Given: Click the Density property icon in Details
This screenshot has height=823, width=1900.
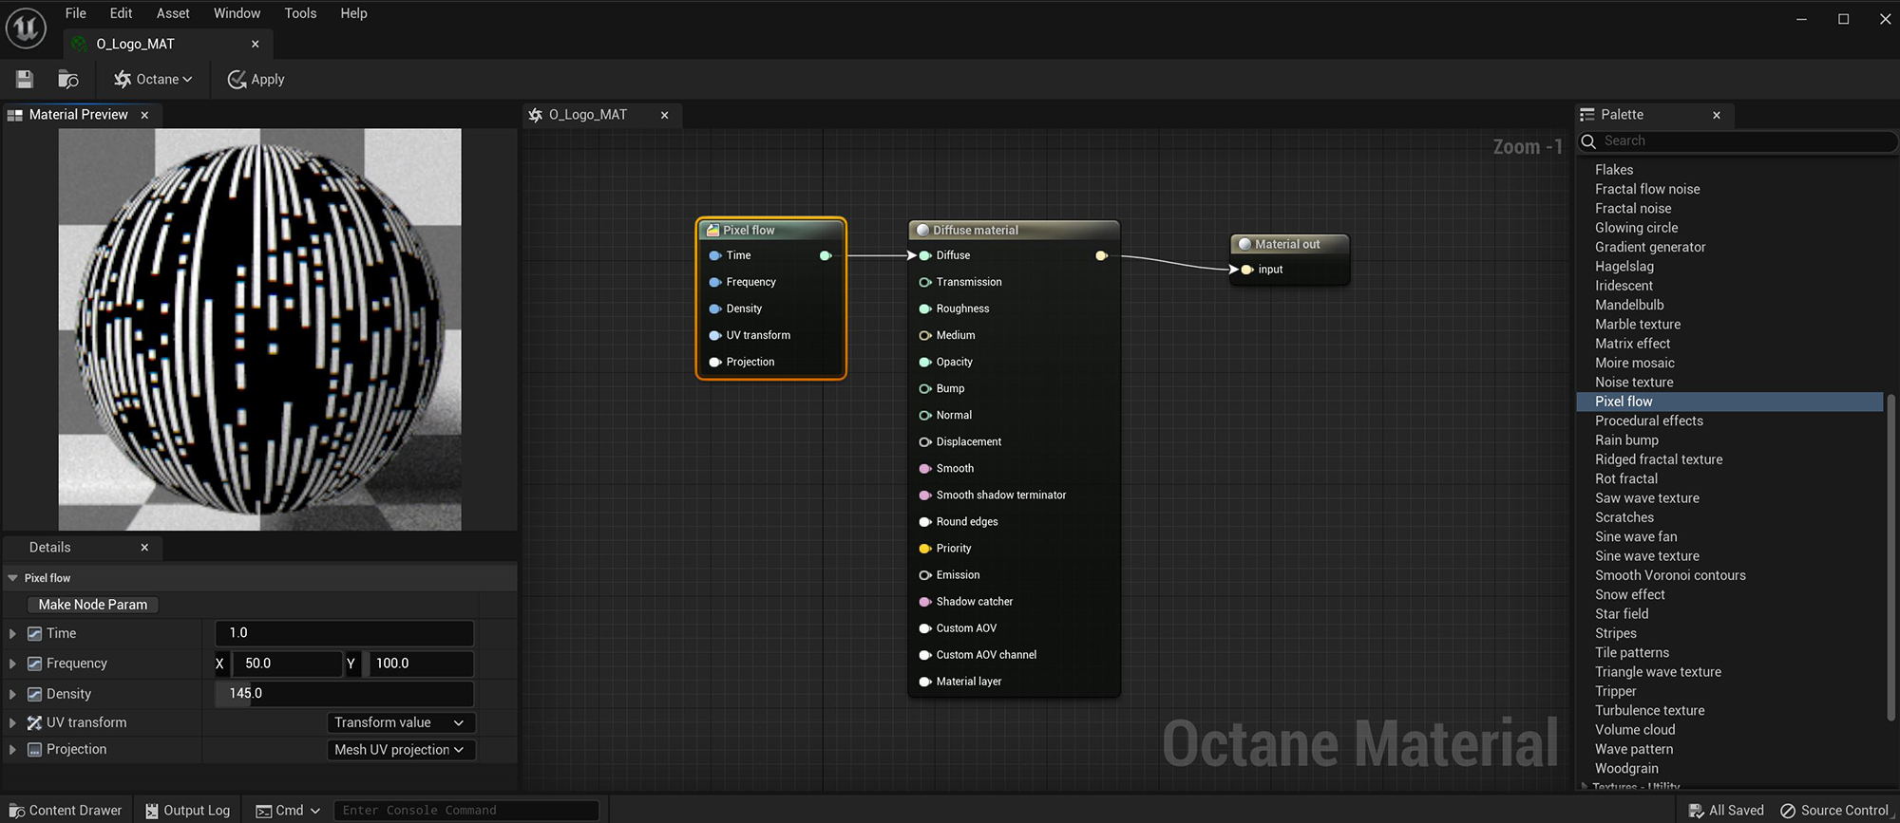Looking at the screenshot, I should click(34, 694).
